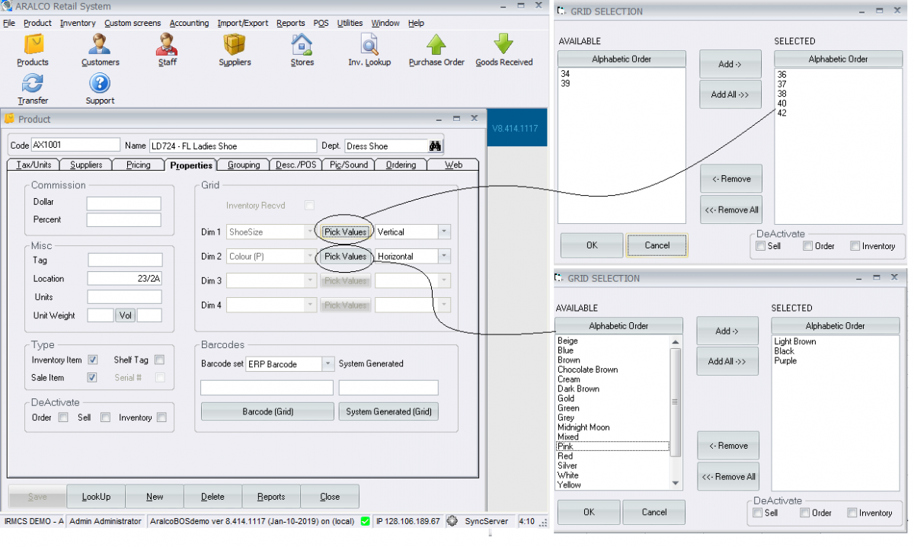Toggle the Inventory Item checkbox

(93, 360)
